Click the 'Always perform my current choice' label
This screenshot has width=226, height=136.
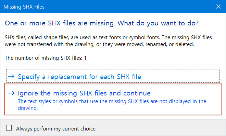(56, 129)
